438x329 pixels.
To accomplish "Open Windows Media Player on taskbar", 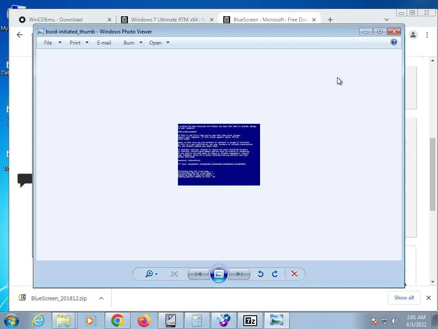I will pyautogui.click(x=90, y=320).
